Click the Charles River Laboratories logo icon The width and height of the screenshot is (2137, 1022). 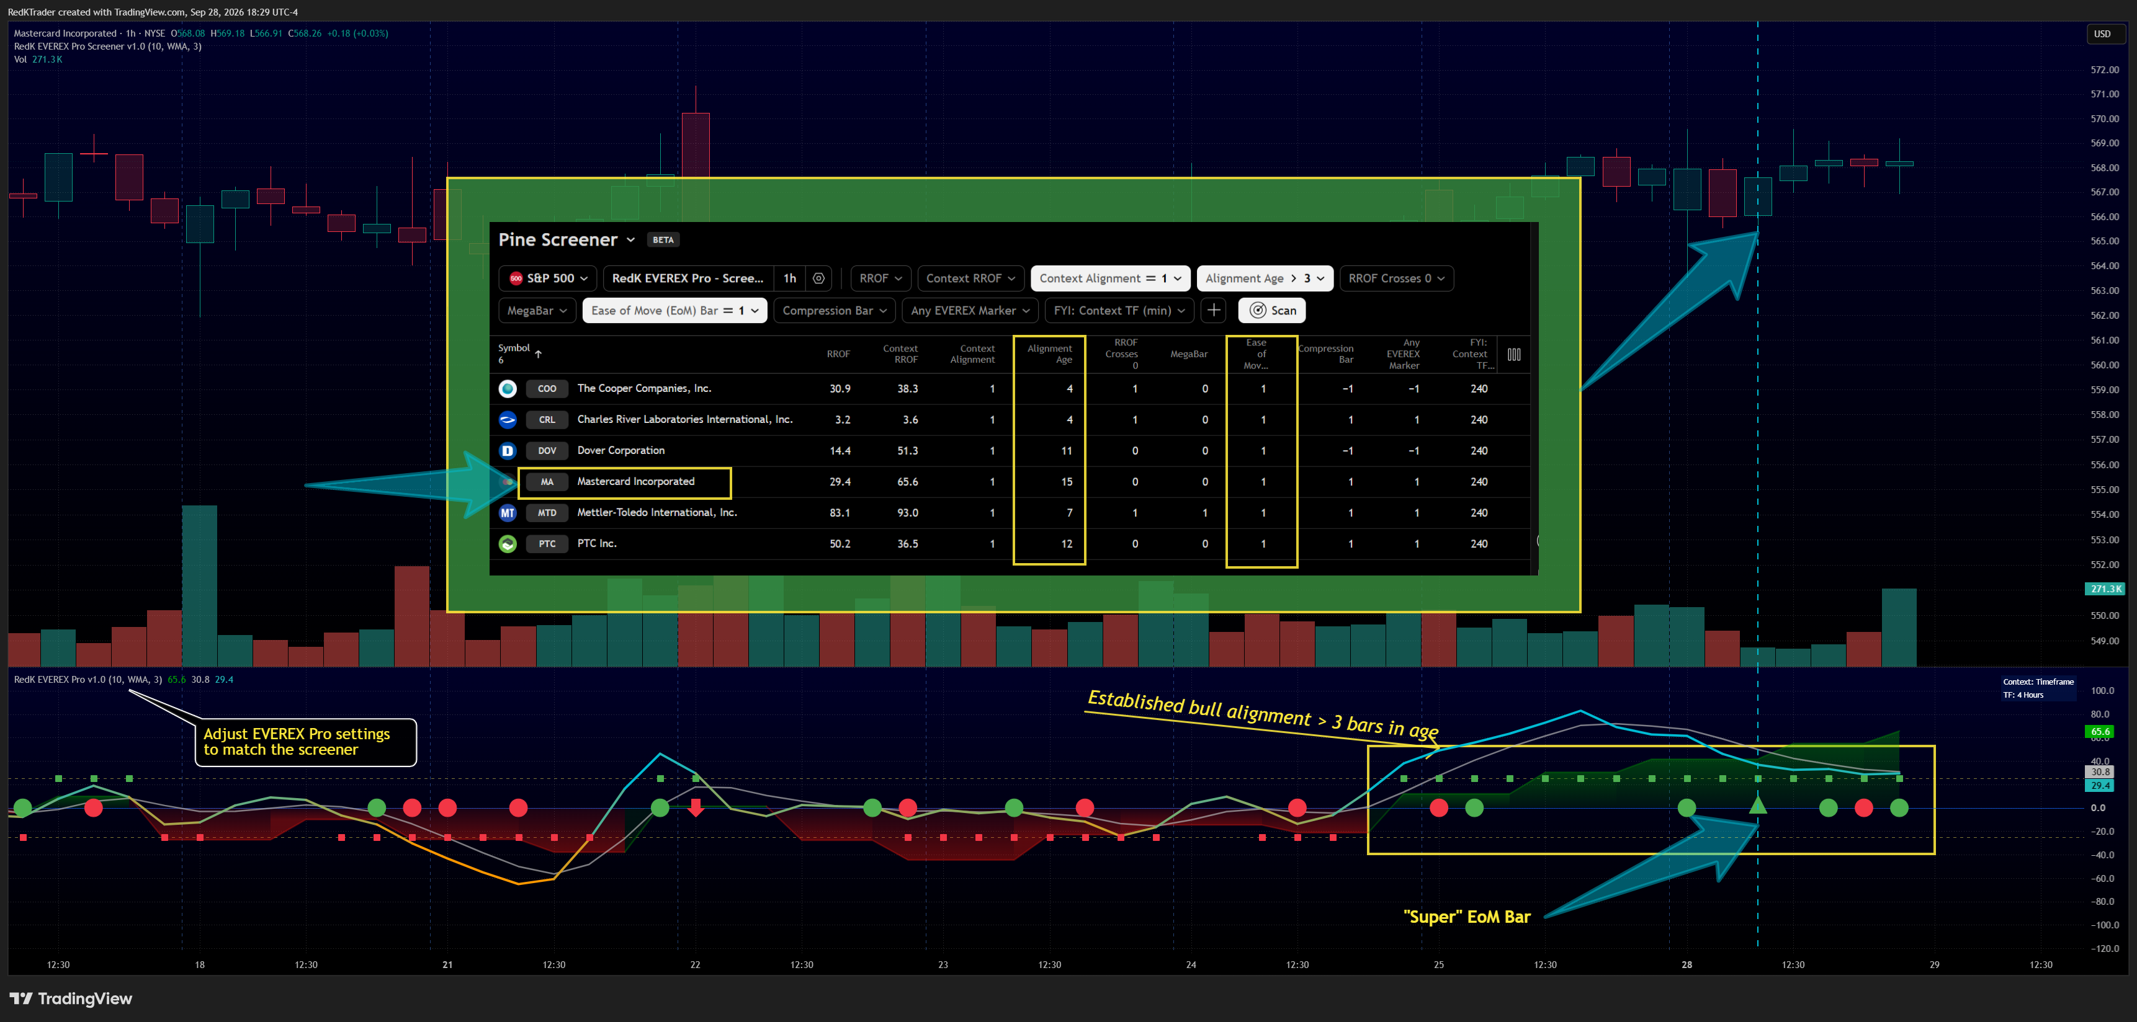[508, 419]
